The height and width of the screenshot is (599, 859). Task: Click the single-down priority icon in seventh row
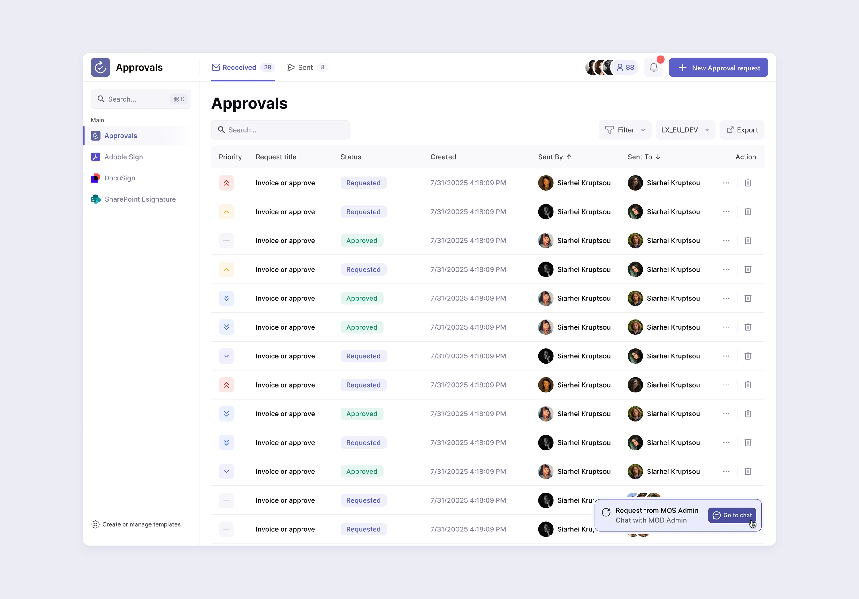(x=226, y=356)
